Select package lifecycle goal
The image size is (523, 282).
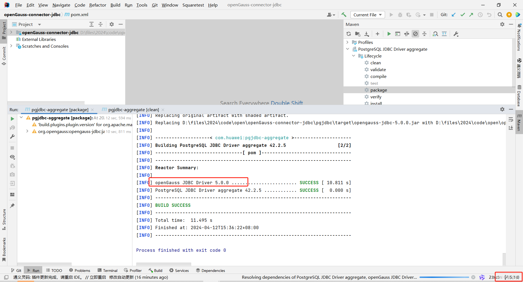pos(378,90)
